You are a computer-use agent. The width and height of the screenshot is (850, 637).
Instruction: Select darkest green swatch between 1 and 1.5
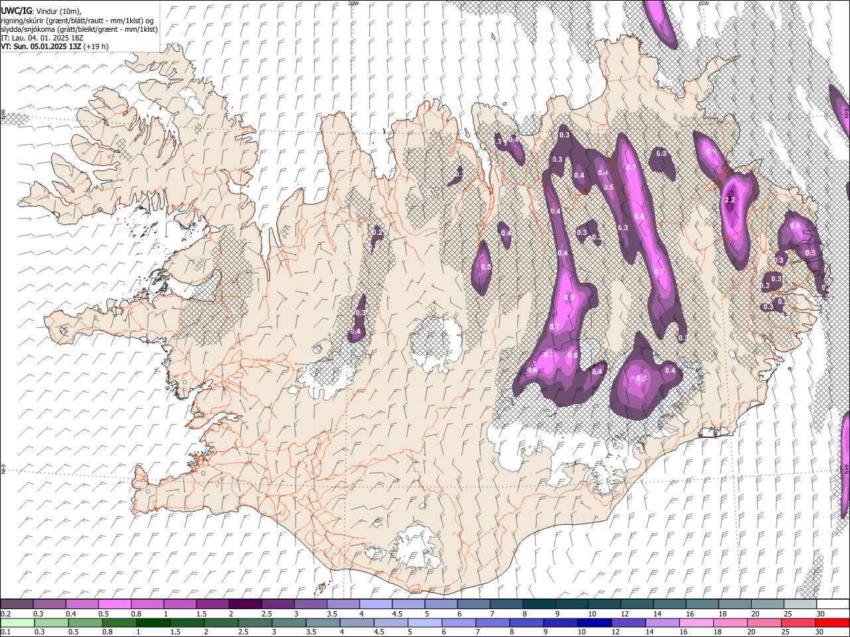pyautogui.click(x=154, y=623)
